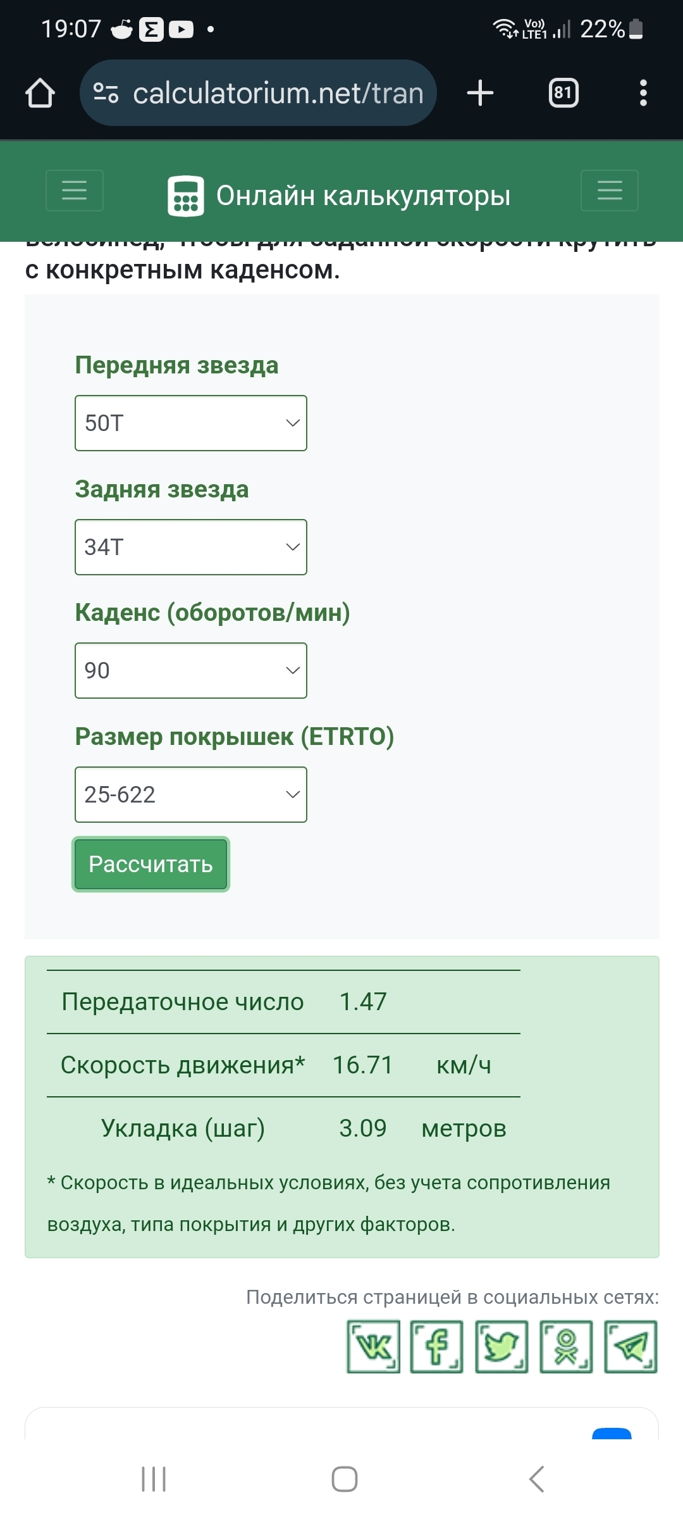Viewport: 683px width, 1519px height.
Task: Share page on Facebook
Action: tap(437, 1346)
